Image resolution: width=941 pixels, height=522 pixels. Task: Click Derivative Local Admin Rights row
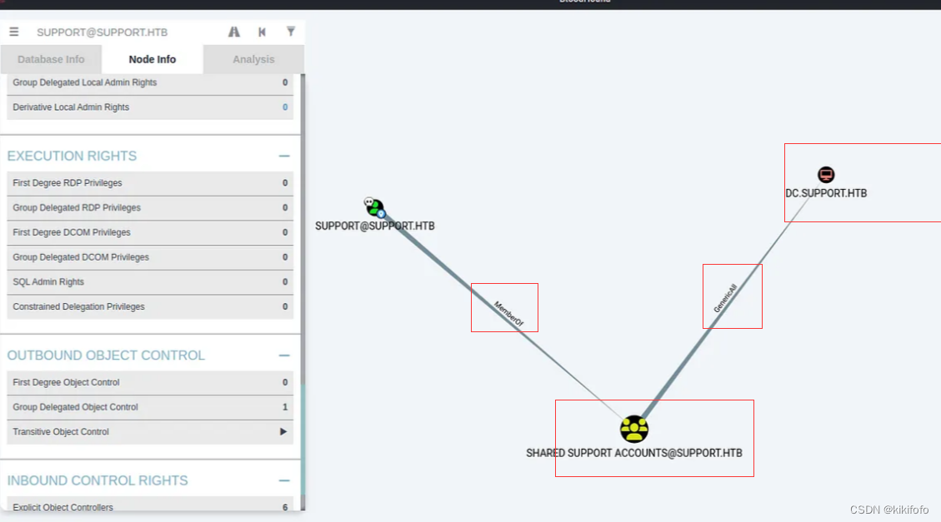coord(150,107)
